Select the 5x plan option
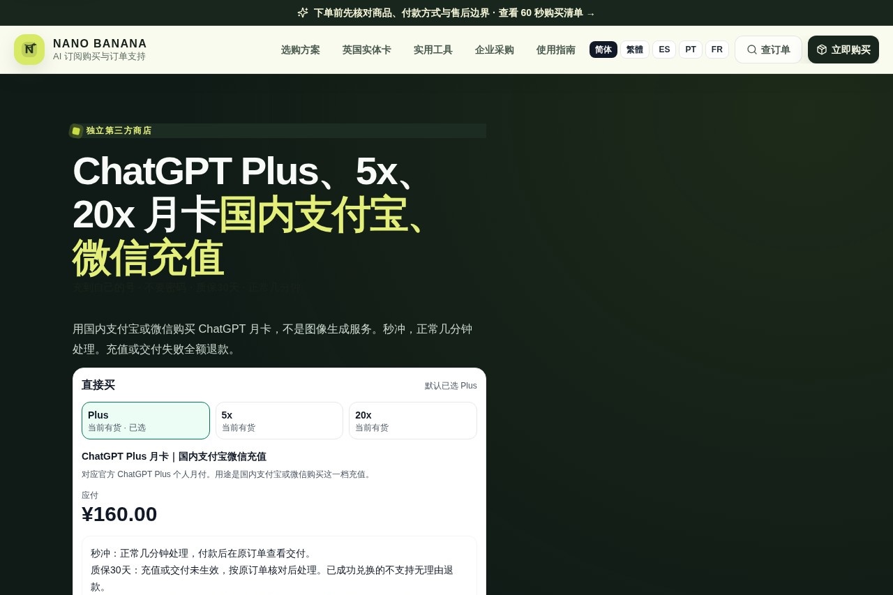 (279, 421)
